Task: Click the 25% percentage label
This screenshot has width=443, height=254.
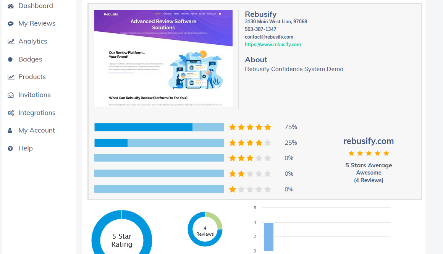Action: (291, 143)
